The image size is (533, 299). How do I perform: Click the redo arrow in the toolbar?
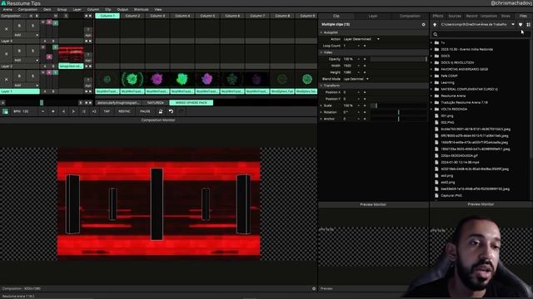point(182,111)
